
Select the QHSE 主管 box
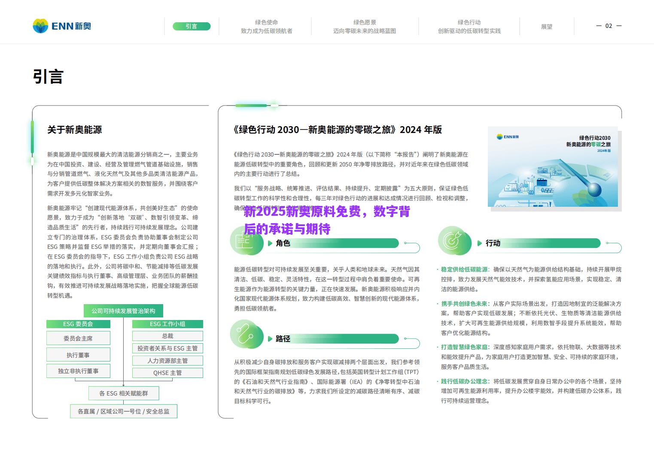point(167,373)
